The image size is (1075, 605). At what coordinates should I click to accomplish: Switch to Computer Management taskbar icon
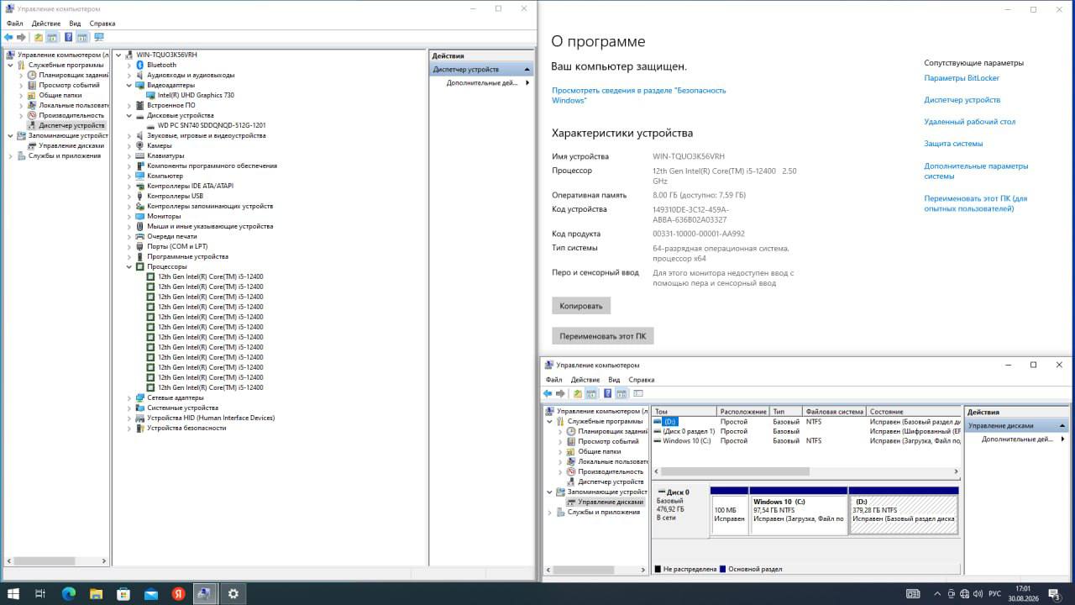pyautogui.click(x=205, y=593)
